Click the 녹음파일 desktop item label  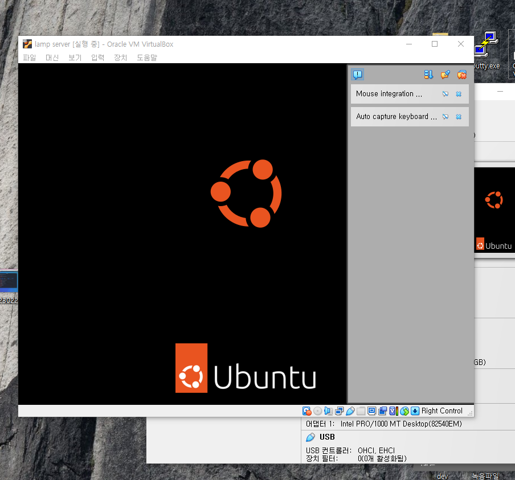[x=485, y=476]
